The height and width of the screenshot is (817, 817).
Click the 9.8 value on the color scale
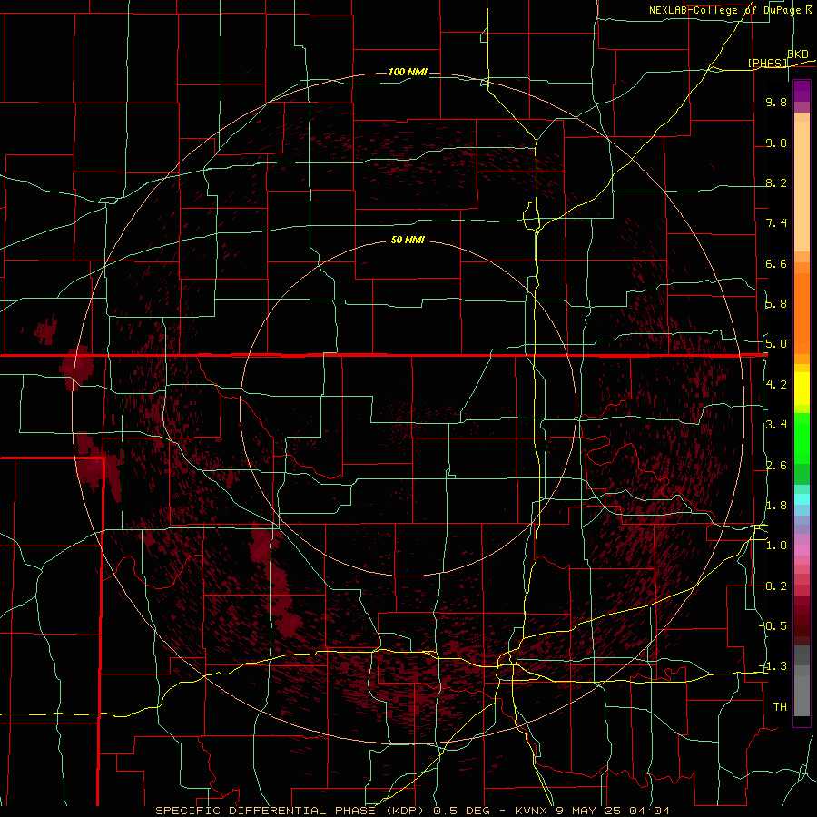pyautogui.click(x=776, y=102)
